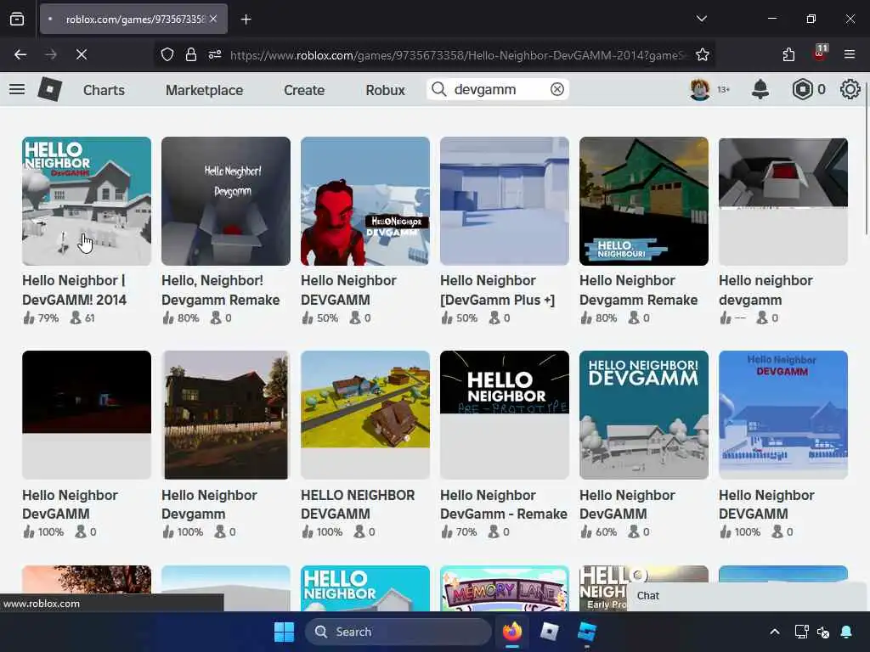Image resolution: width=870 pixels, height=652 pixels.
Task: Open the notifications bell
Action: click(760, 89)
